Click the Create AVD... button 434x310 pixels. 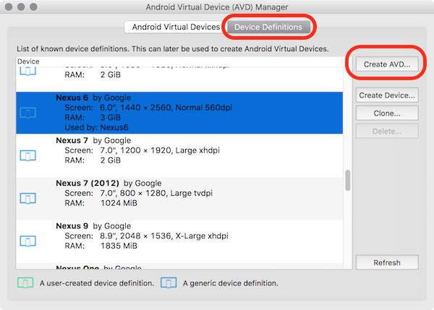pyautogui.click(x=387, y=64)
